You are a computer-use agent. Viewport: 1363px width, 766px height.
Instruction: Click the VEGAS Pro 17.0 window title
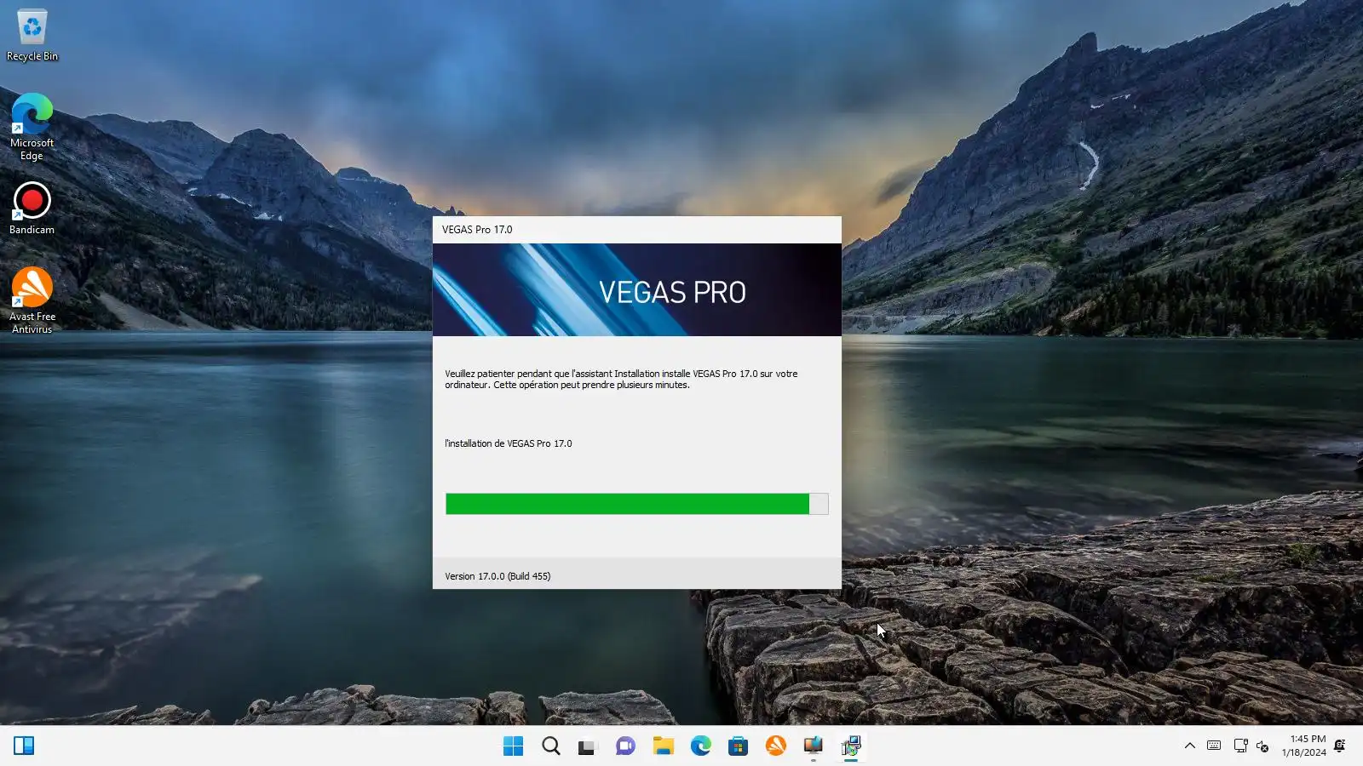pos(477,230)
